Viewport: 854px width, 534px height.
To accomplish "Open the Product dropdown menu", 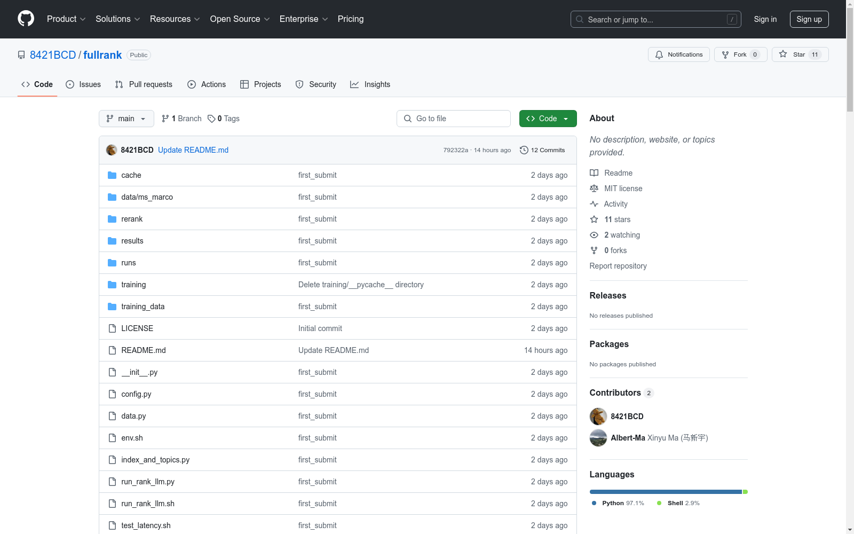I will point(66,19).
